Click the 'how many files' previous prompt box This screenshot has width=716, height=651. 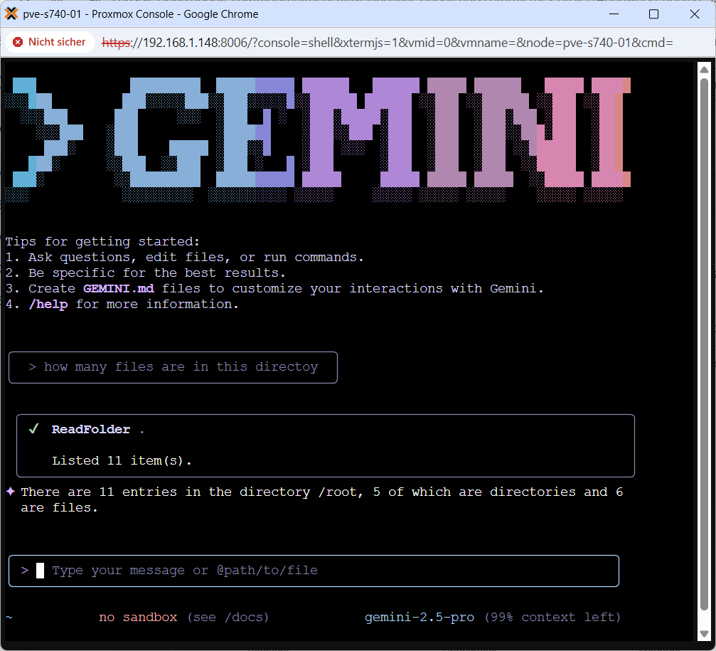[x=173, y=367]
